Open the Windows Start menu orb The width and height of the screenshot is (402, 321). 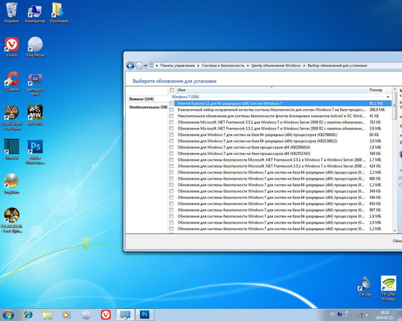coord(8,315)
